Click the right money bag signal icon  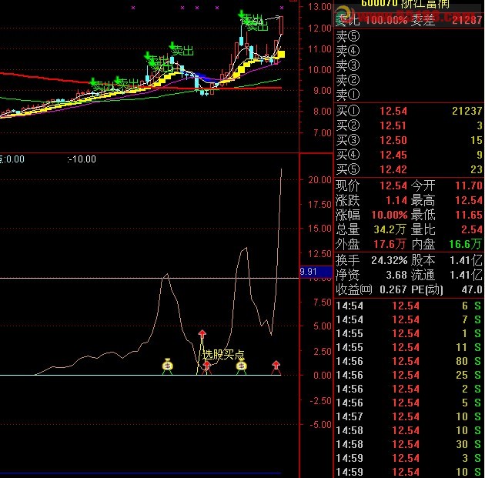(241, 366)
